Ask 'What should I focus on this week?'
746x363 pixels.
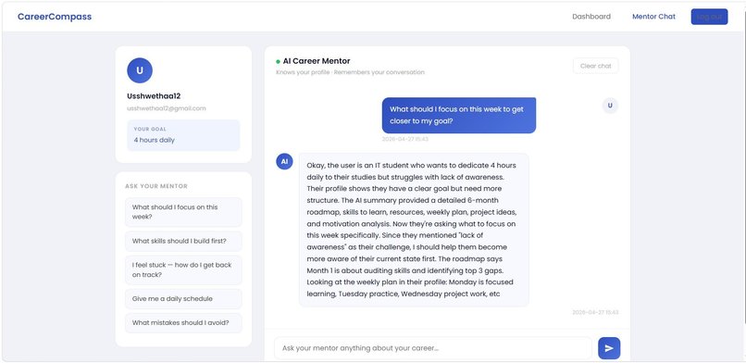(x=183, y=212)
